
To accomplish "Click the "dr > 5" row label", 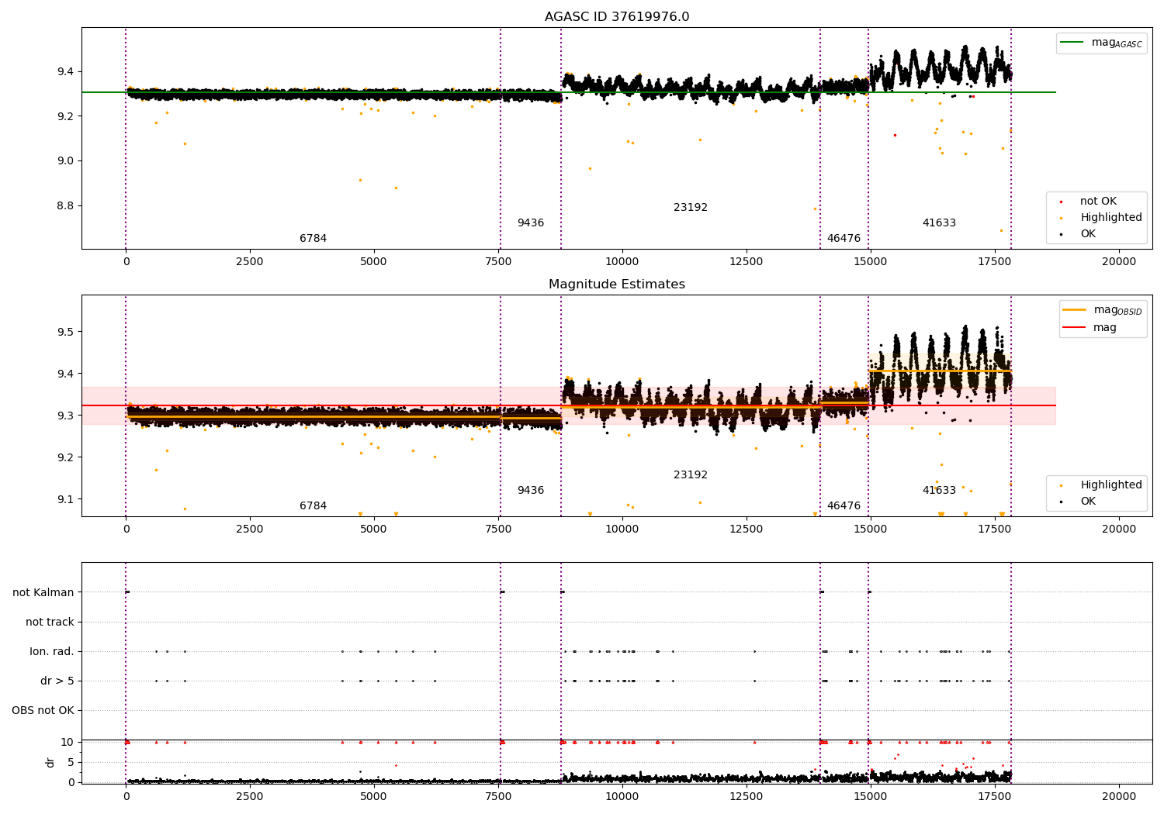I will (57, 681).
